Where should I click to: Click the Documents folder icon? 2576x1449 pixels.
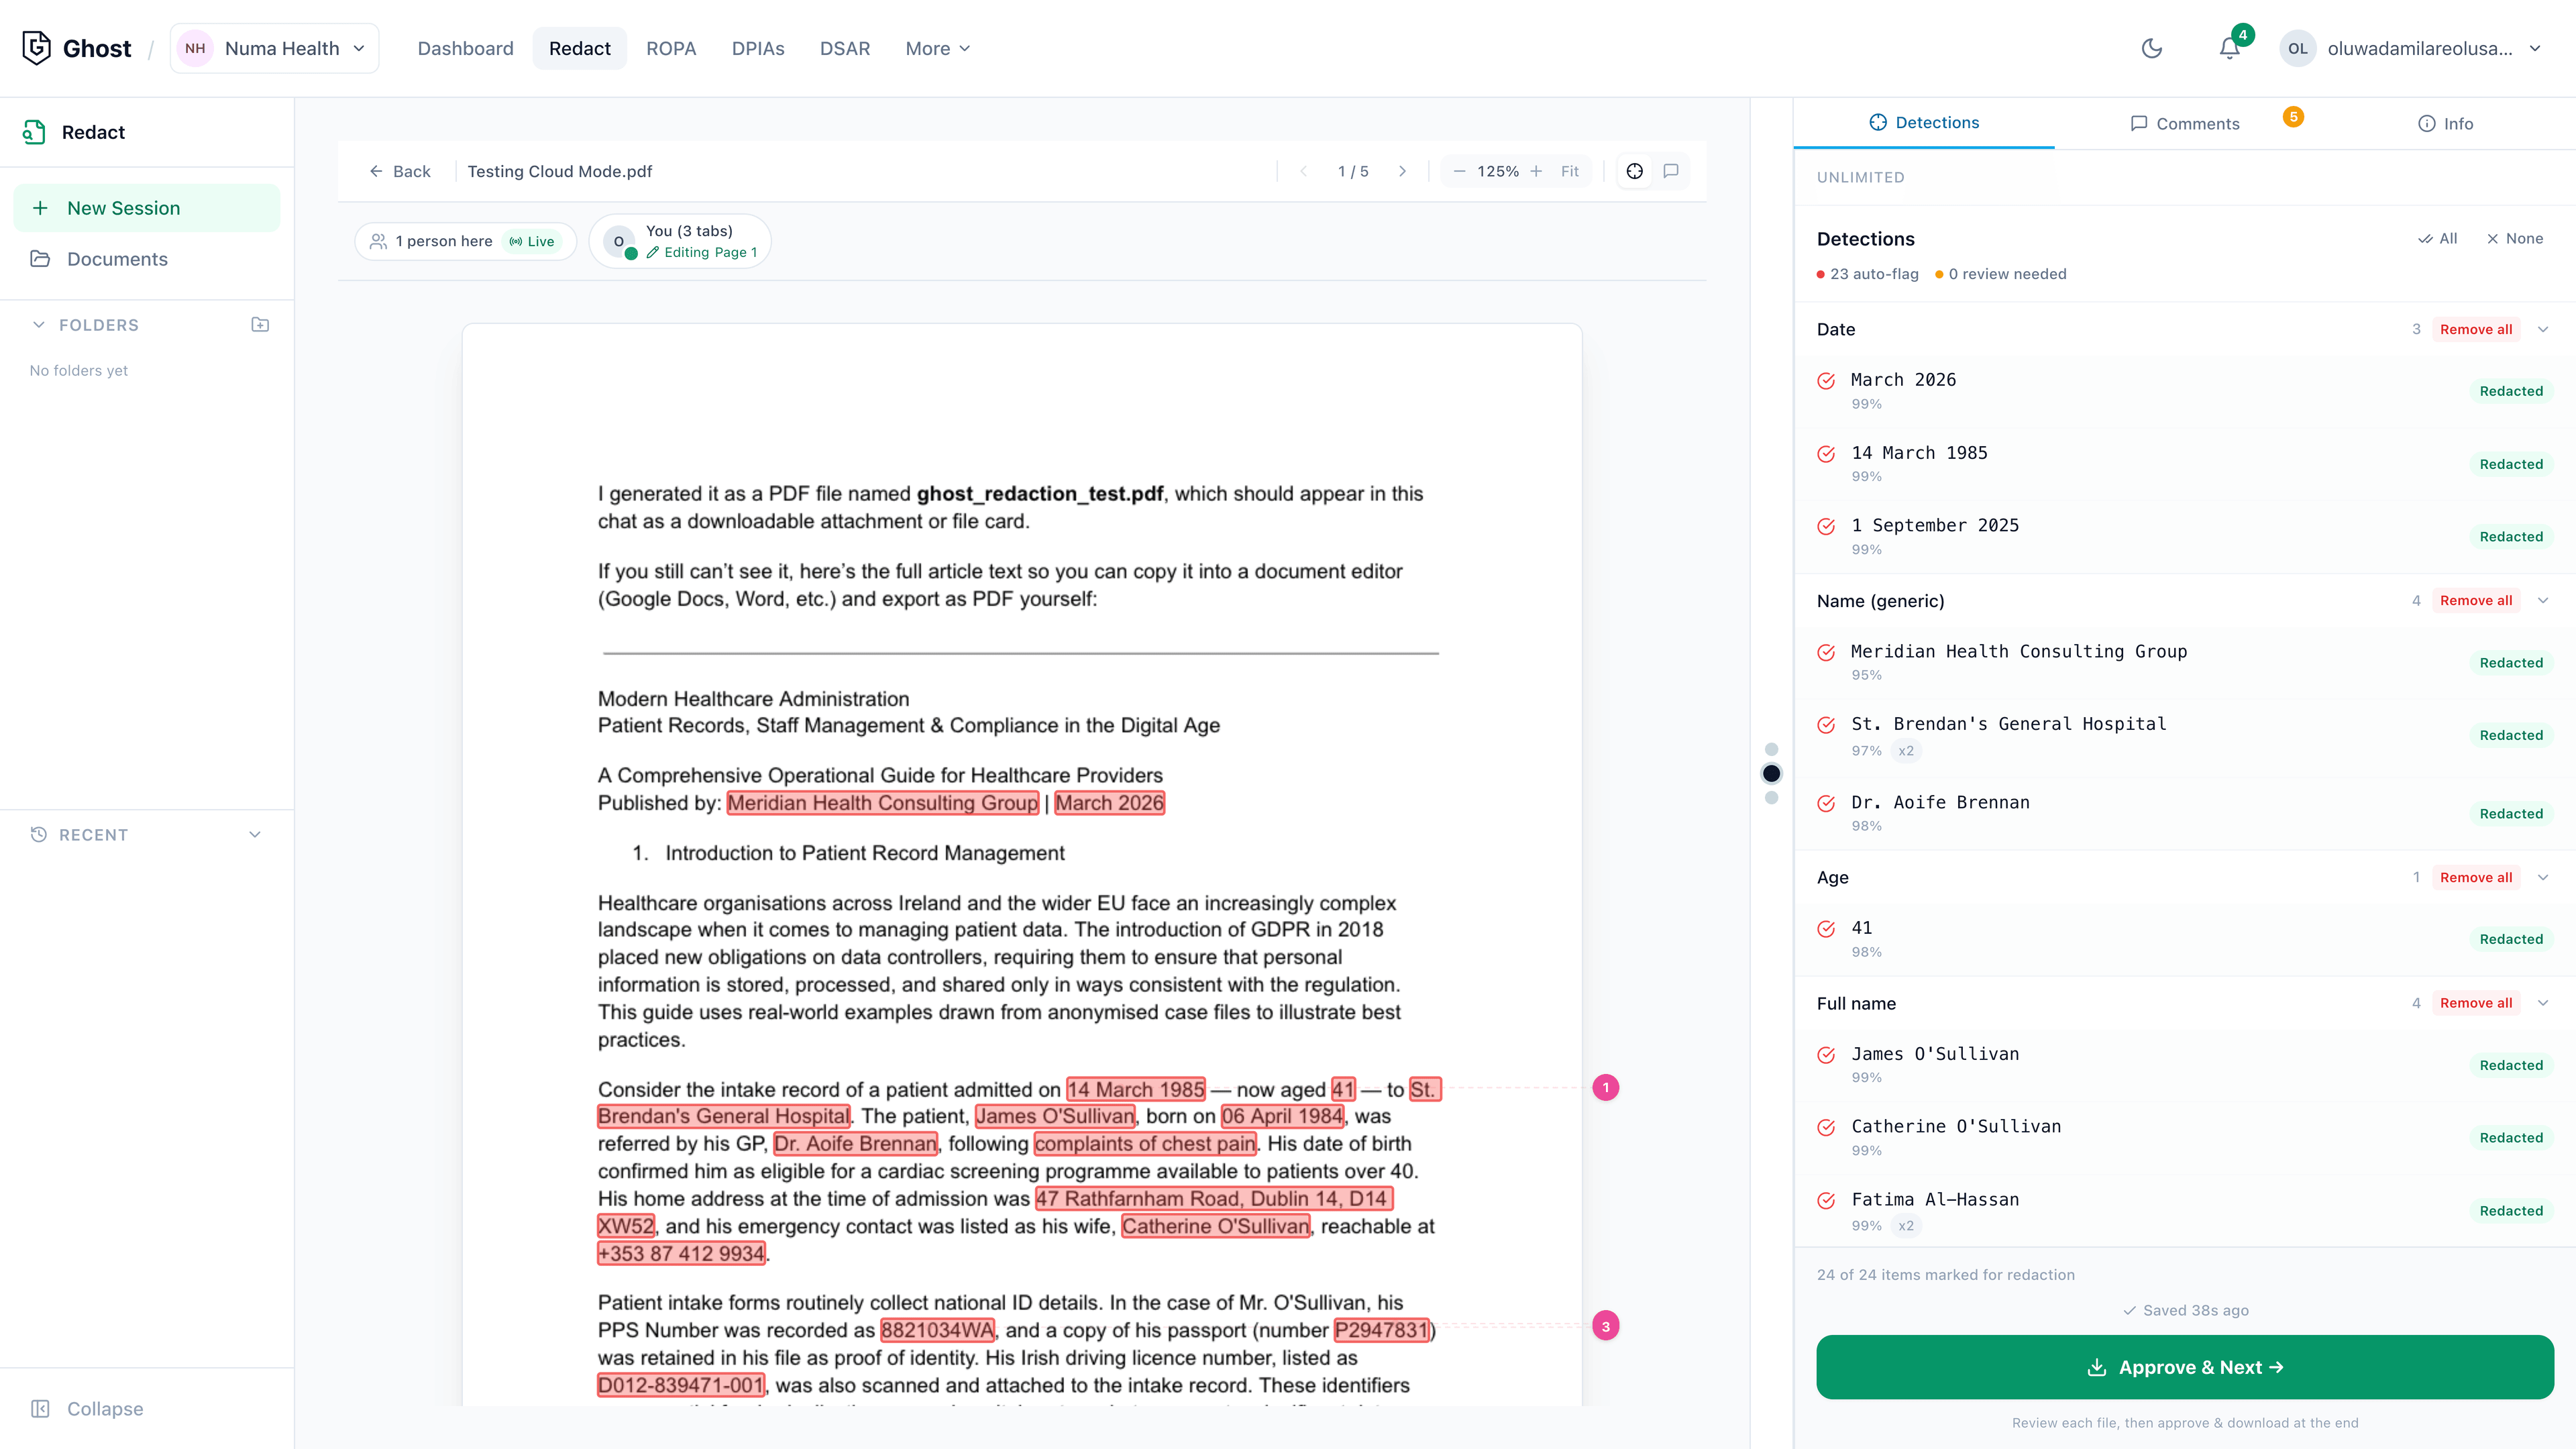coord(40,259)
